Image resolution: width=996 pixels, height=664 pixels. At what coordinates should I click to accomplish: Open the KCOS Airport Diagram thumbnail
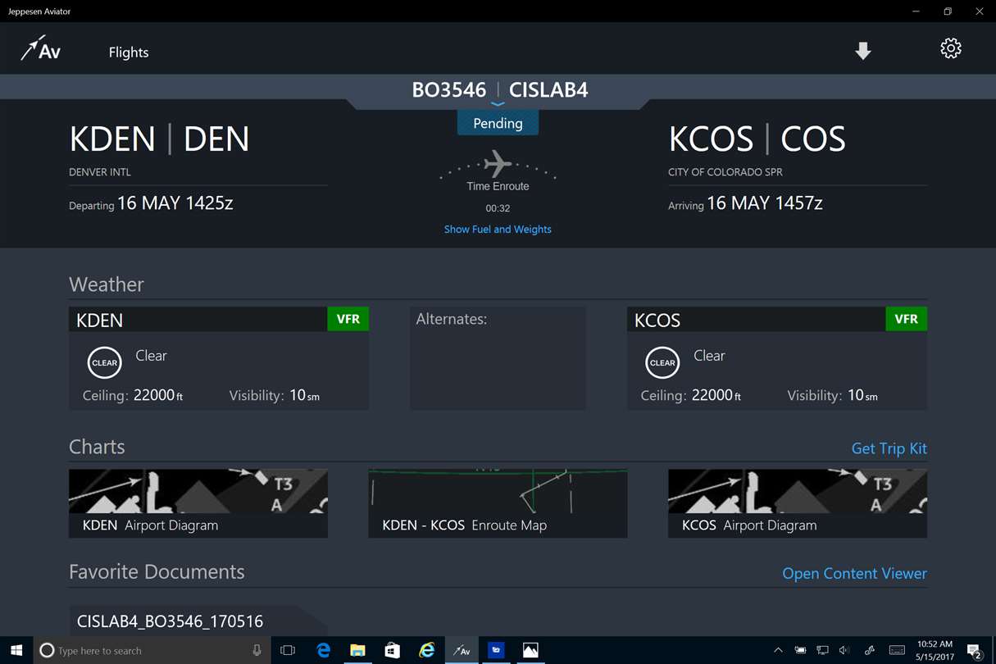click(x=798, y=503)
